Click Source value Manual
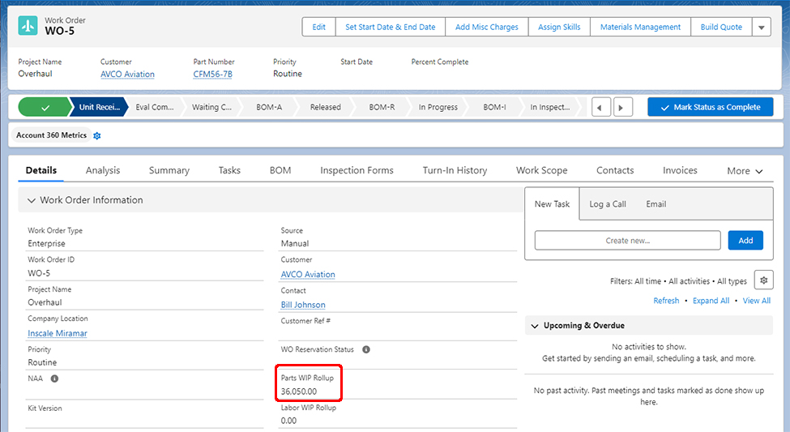The height and width of the screenshot is (432, 790). coord(295,243)
